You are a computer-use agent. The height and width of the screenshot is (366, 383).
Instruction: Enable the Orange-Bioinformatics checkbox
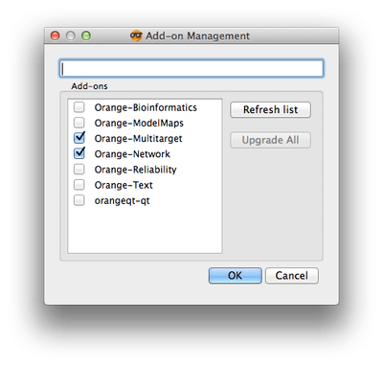(79, 107)
